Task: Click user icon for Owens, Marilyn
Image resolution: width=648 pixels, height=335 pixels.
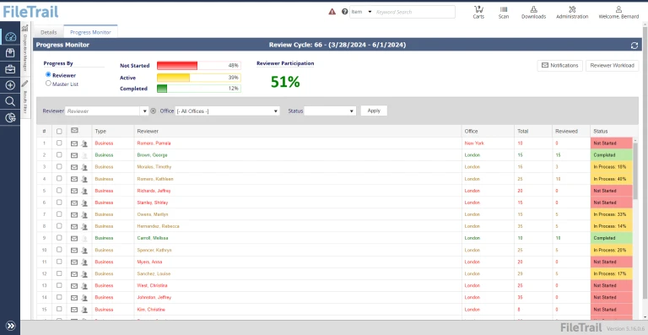Action: [84, 215]
